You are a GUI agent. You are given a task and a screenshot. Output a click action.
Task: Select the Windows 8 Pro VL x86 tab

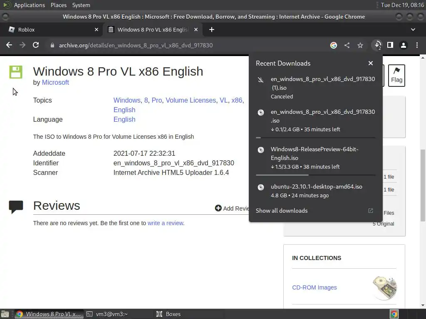[x=152, y=29]
